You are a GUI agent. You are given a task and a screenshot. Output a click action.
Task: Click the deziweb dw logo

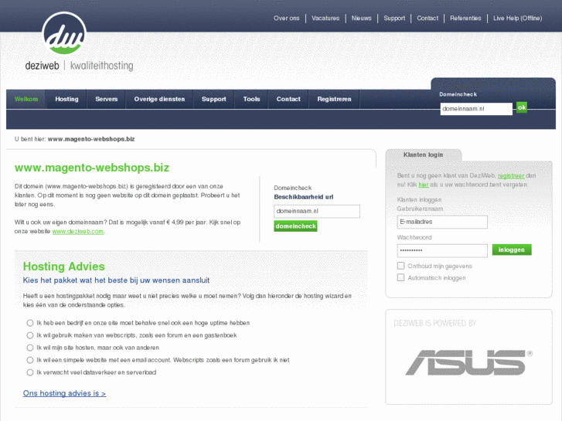point(64,33)
